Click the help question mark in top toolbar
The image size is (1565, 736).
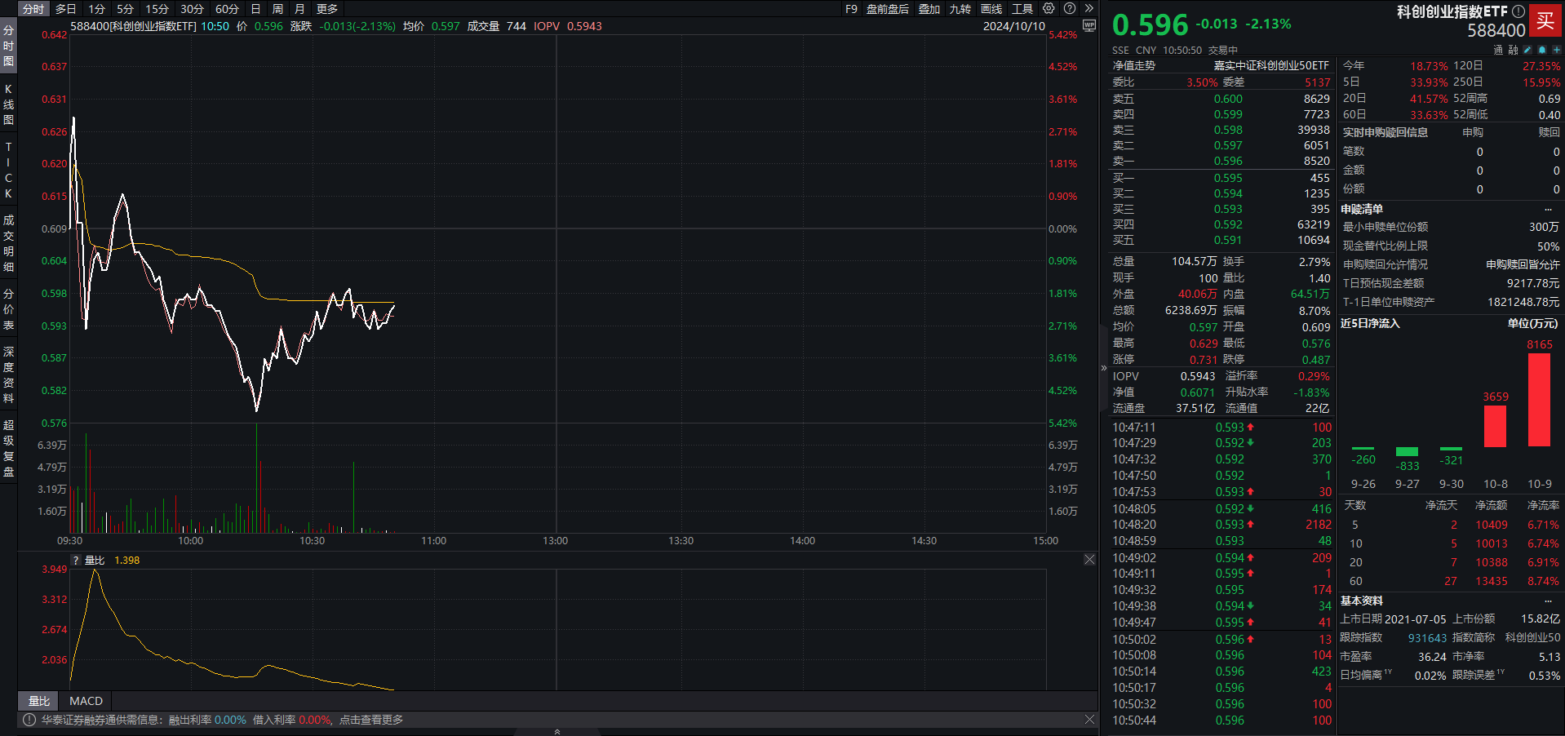point(1070,9)
